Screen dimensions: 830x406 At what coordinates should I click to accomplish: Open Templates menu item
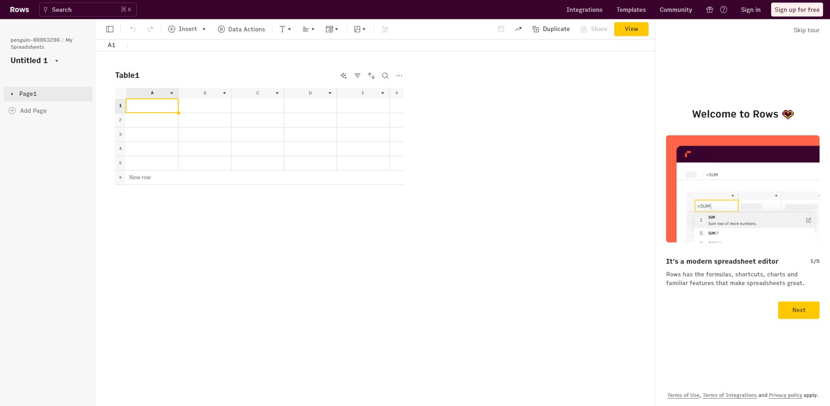coord(631,10)
